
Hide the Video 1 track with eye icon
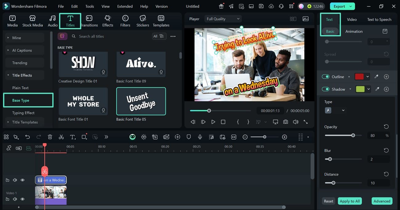(22, 199)
